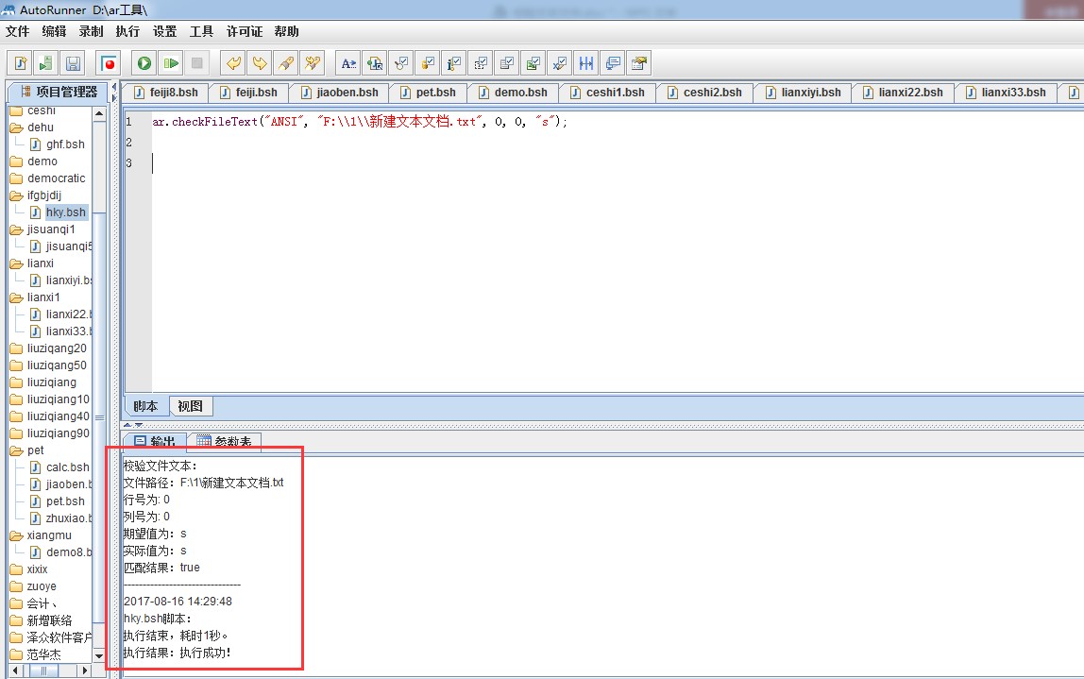Run the script with green play icon

pyautogui.click(x=144, y=63)
